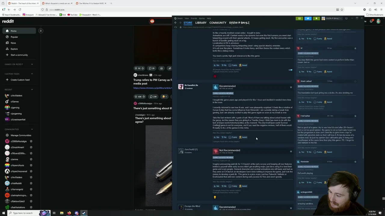Image resolution: width=385 pixels, height=216 pixels.
Task: Open r/pcgaming in Recent list
Action: click(x=19, y=114)
